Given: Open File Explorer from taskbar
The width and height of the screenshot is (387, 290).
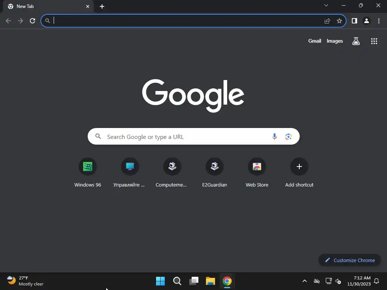Looking at the screenshot, I should pyautogui.click(x=211, y=281).
